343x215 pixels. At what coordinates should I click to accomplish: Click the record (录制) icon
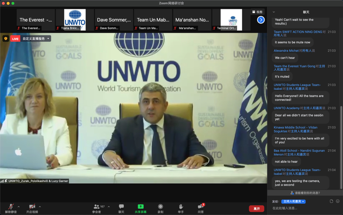(161, 208)
